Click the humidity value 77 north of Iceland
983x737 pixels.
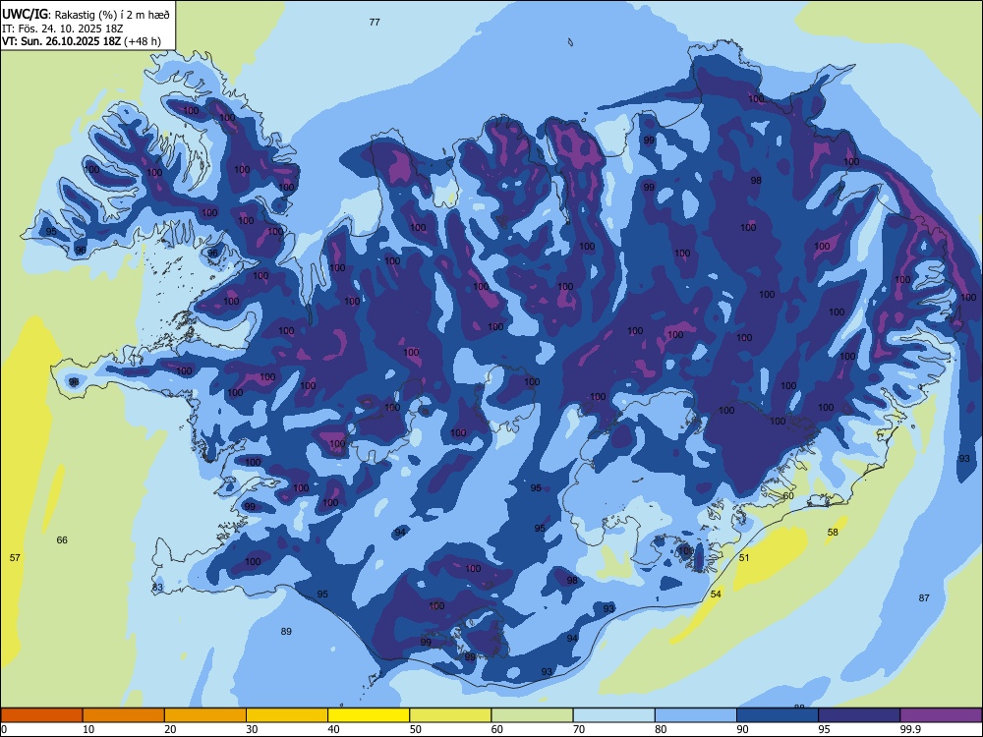pos(375,22)
